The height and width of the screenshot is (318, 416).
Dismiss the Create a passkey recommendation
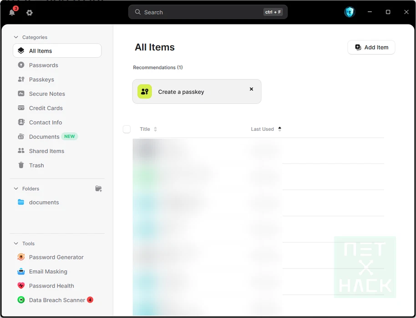pyautogui.click(x=251, y=89)
